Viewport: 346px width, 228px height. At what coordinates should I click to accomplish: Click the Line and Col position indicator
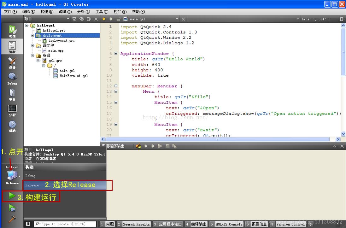coord(315,19)
